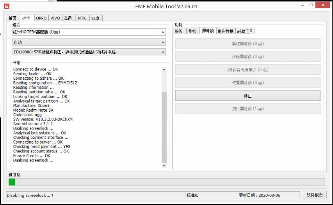Click log line "Android version: 7.1.2"

pos(33,124)
